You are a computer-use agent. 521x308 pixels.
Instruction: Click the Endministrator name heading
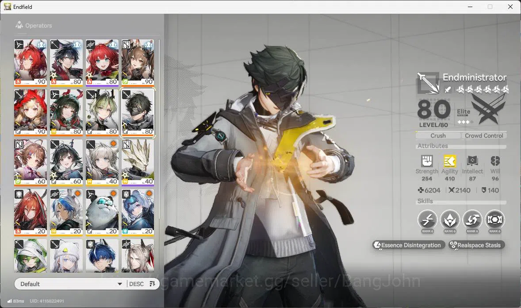475,77
